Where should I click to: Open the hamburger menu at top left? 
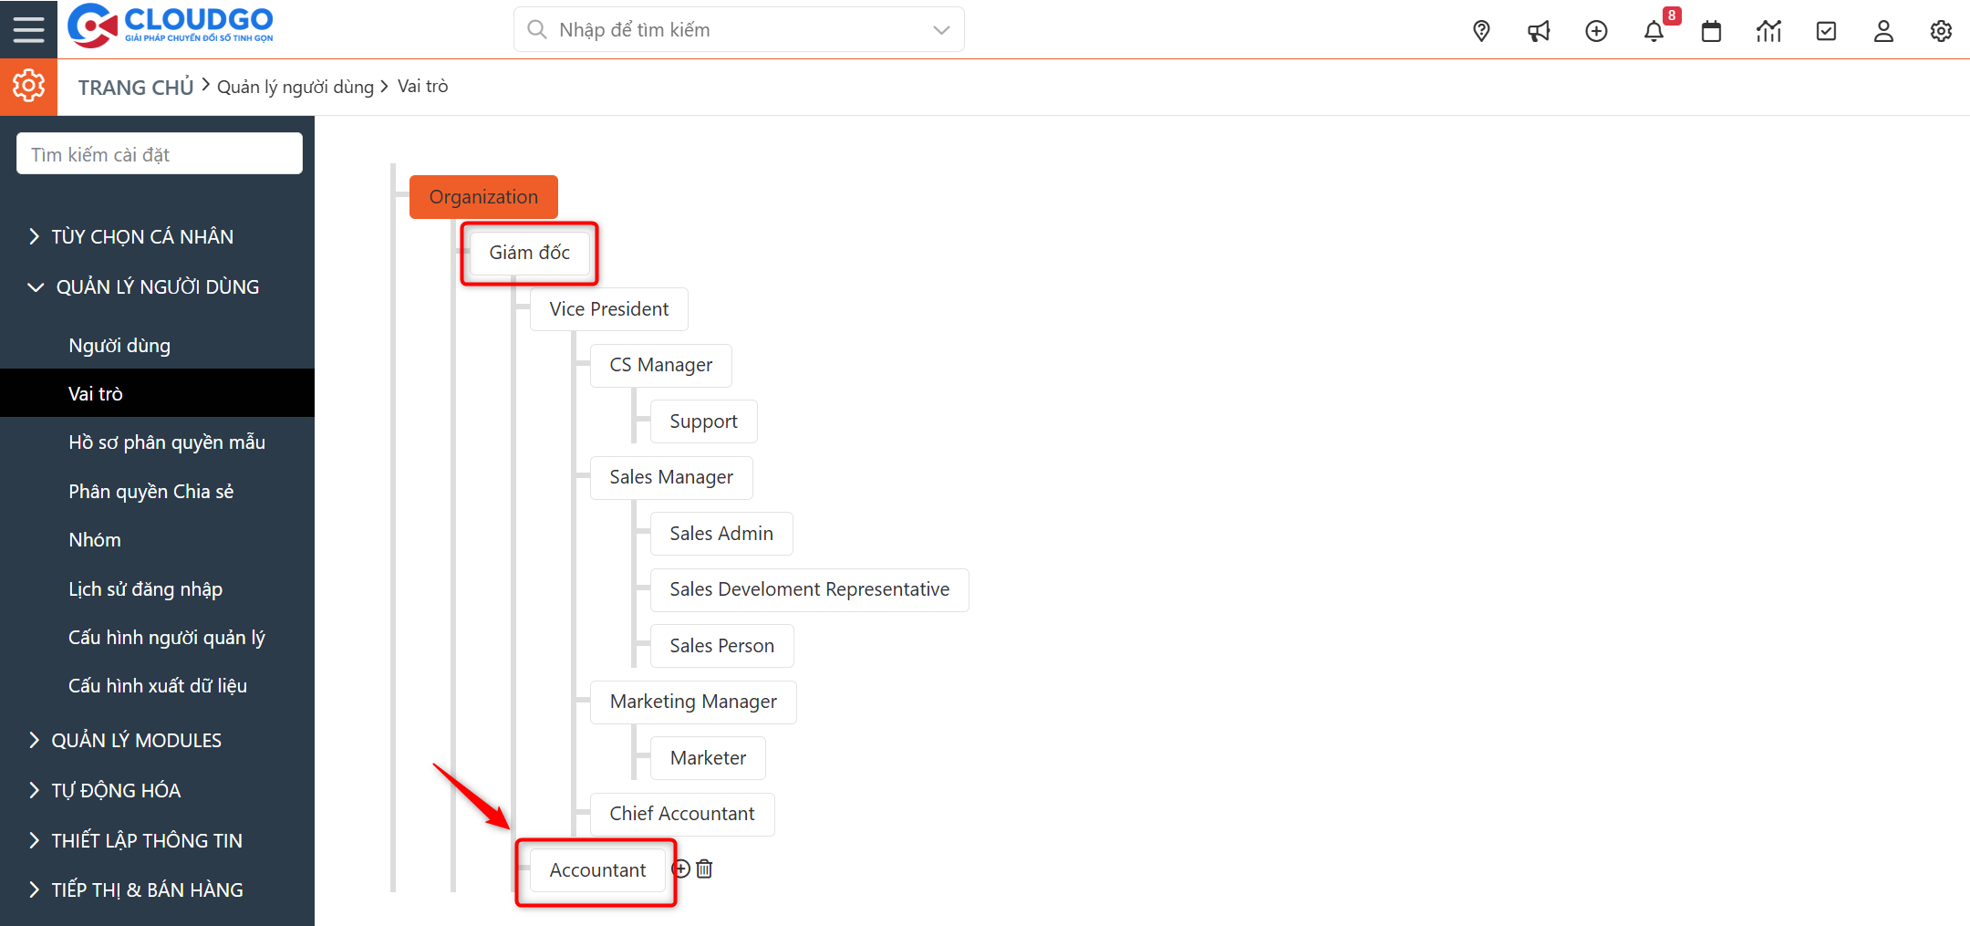click(28, 28)
